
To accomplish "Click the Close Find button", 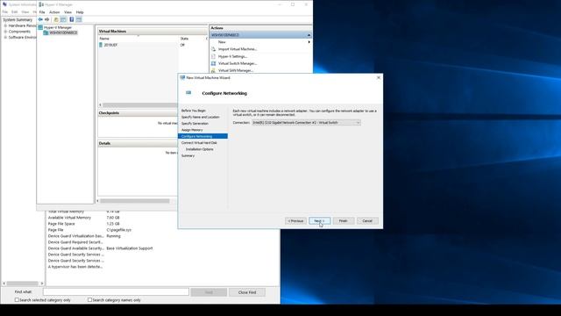I will point(247,292).
